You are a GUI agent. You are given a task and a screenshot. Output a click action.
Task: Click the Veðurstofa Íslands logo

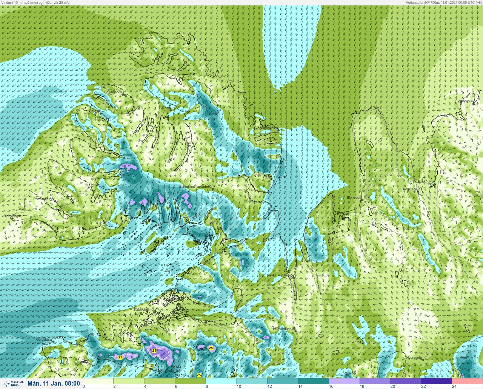(x=13, y=383)
